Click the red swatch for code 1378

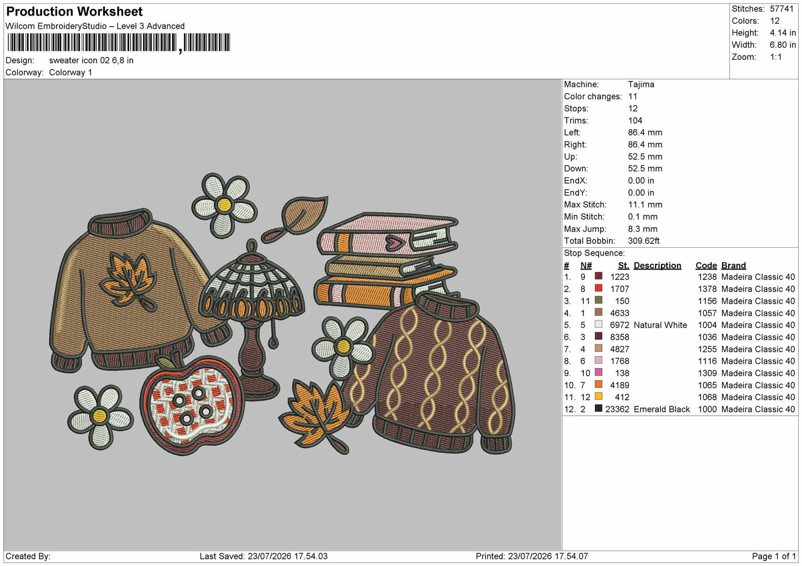(x=598, y=289)
